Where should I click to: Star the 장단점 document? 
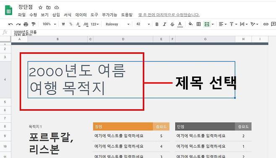(x=40, y=8)
